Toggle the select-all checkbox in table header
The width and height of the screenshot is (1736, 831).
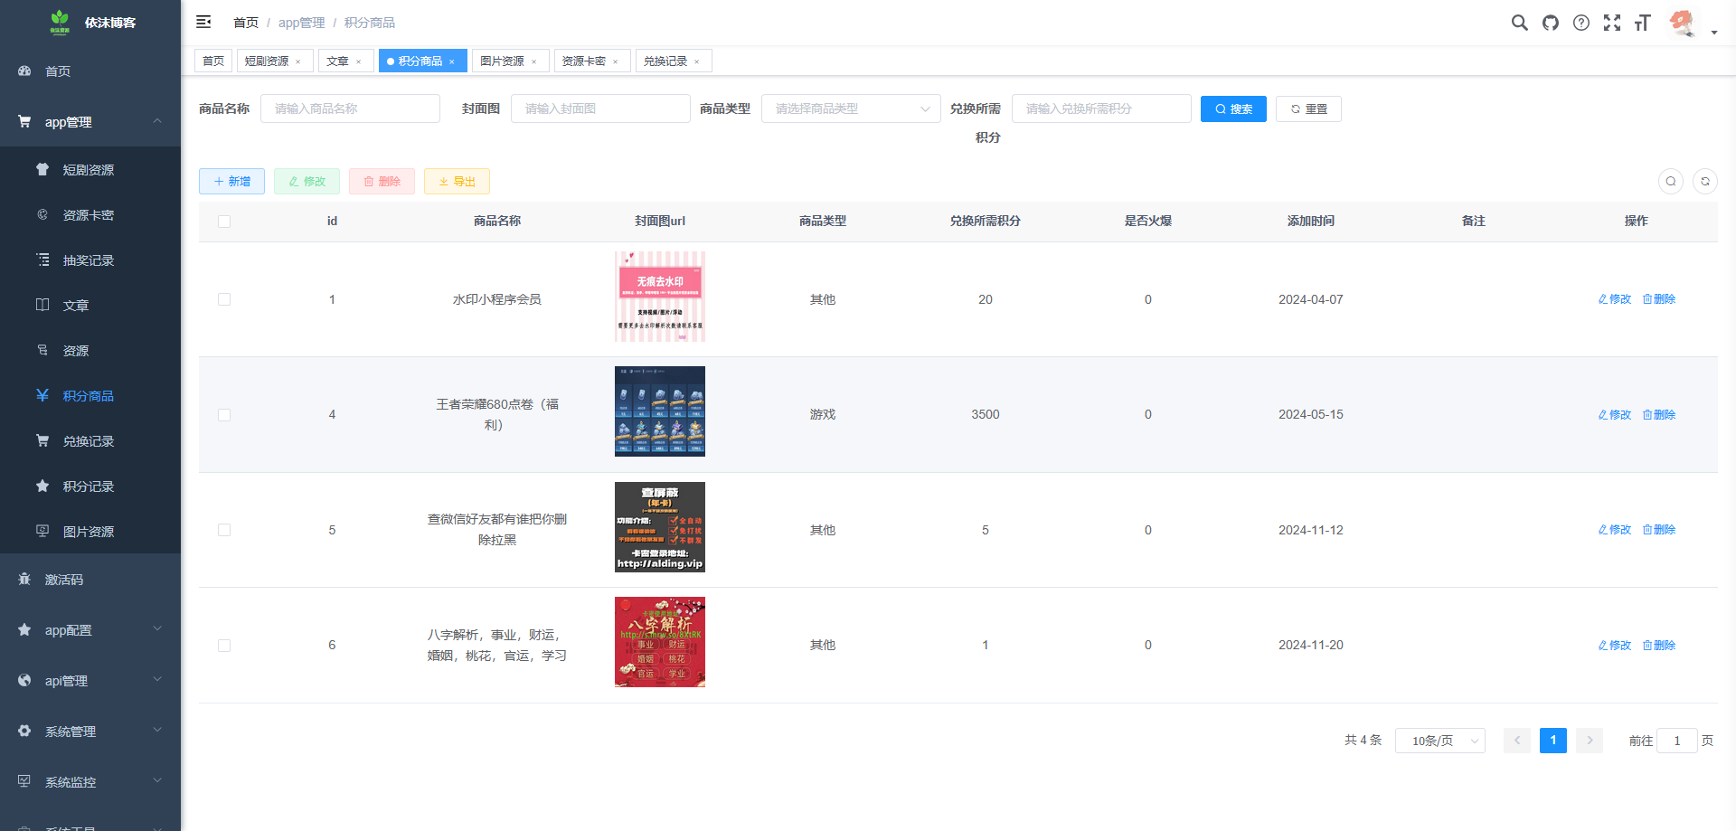[x=224, y=222]
